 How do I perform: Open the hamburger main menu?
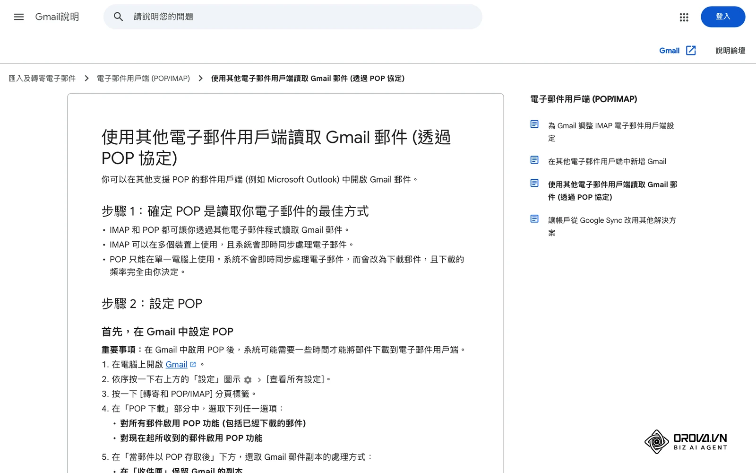[x=19, y=17]
